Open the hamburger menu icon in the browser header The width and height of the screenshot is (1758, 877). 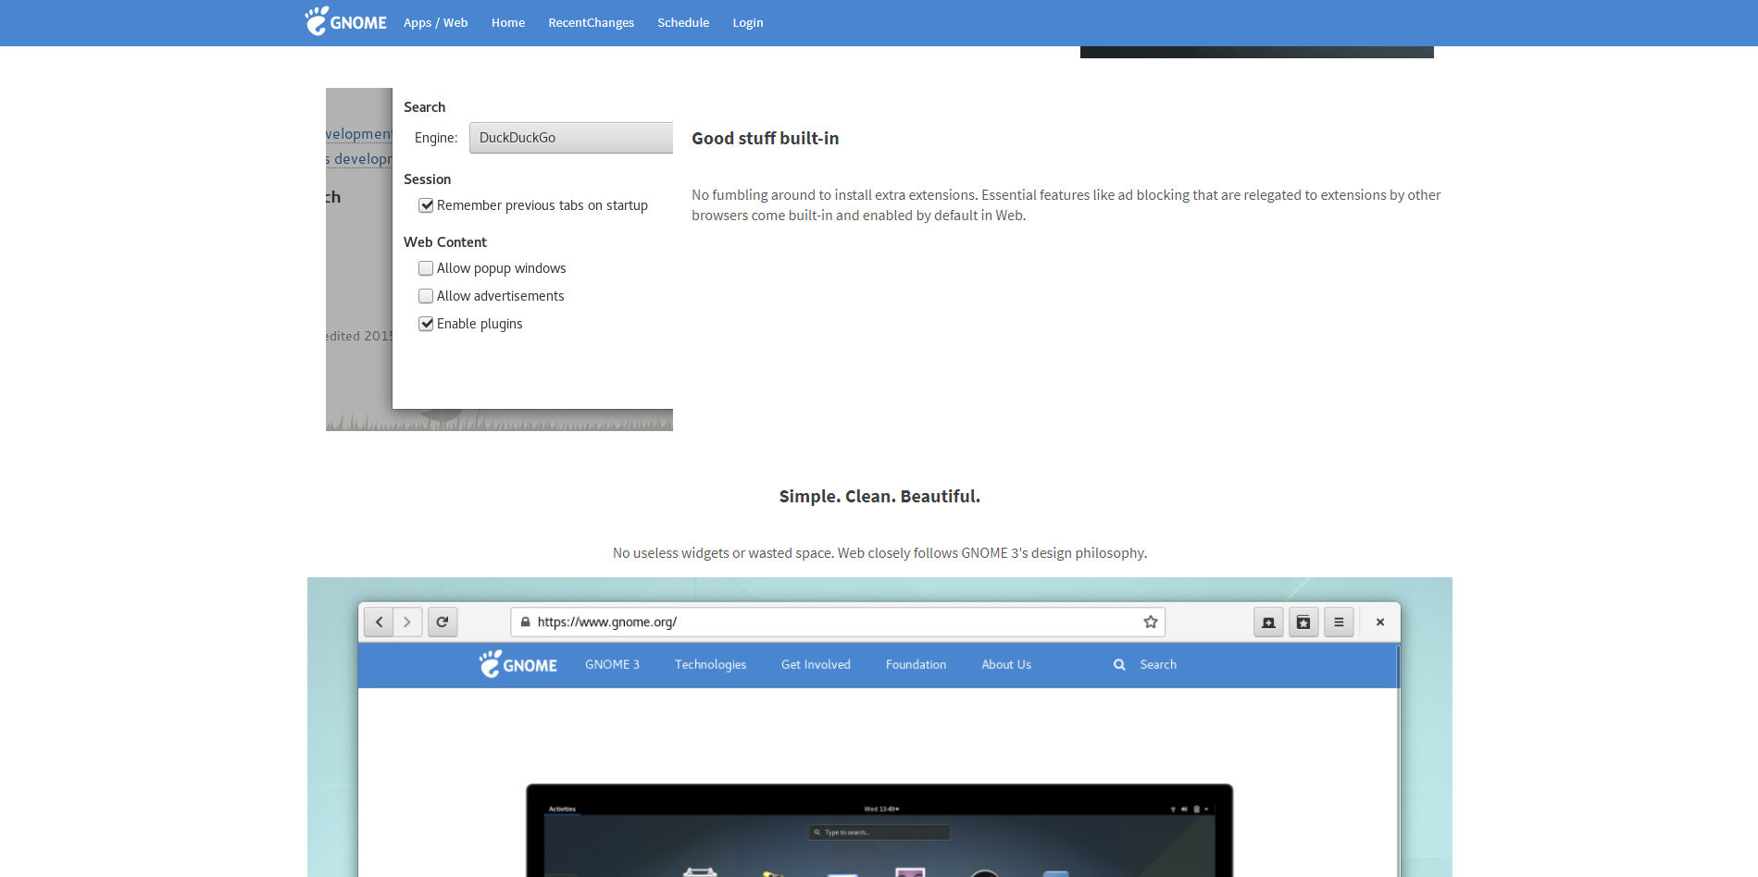(1339, 623)
